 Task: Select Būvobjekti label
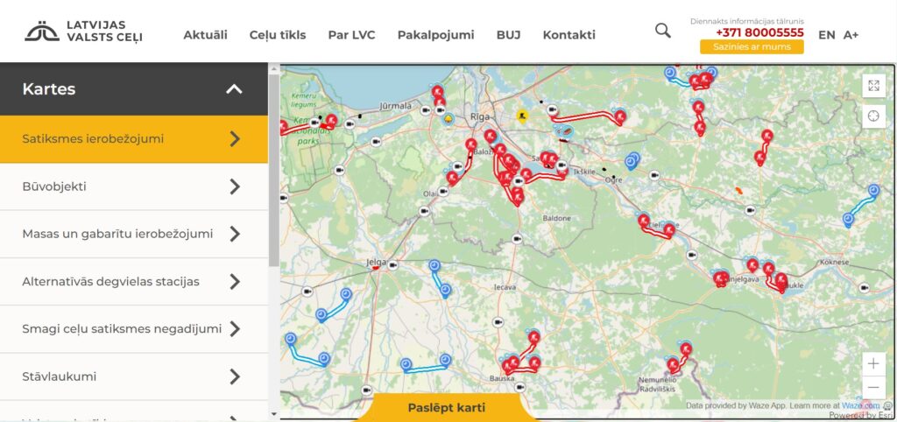(x=54, y=186)
